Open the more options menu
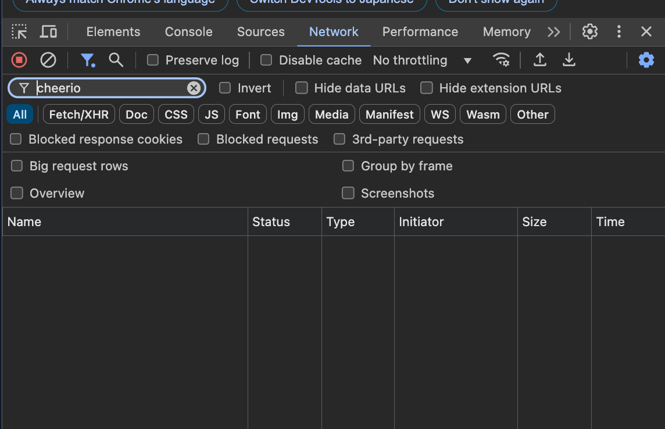 click(x=618, y=32)
